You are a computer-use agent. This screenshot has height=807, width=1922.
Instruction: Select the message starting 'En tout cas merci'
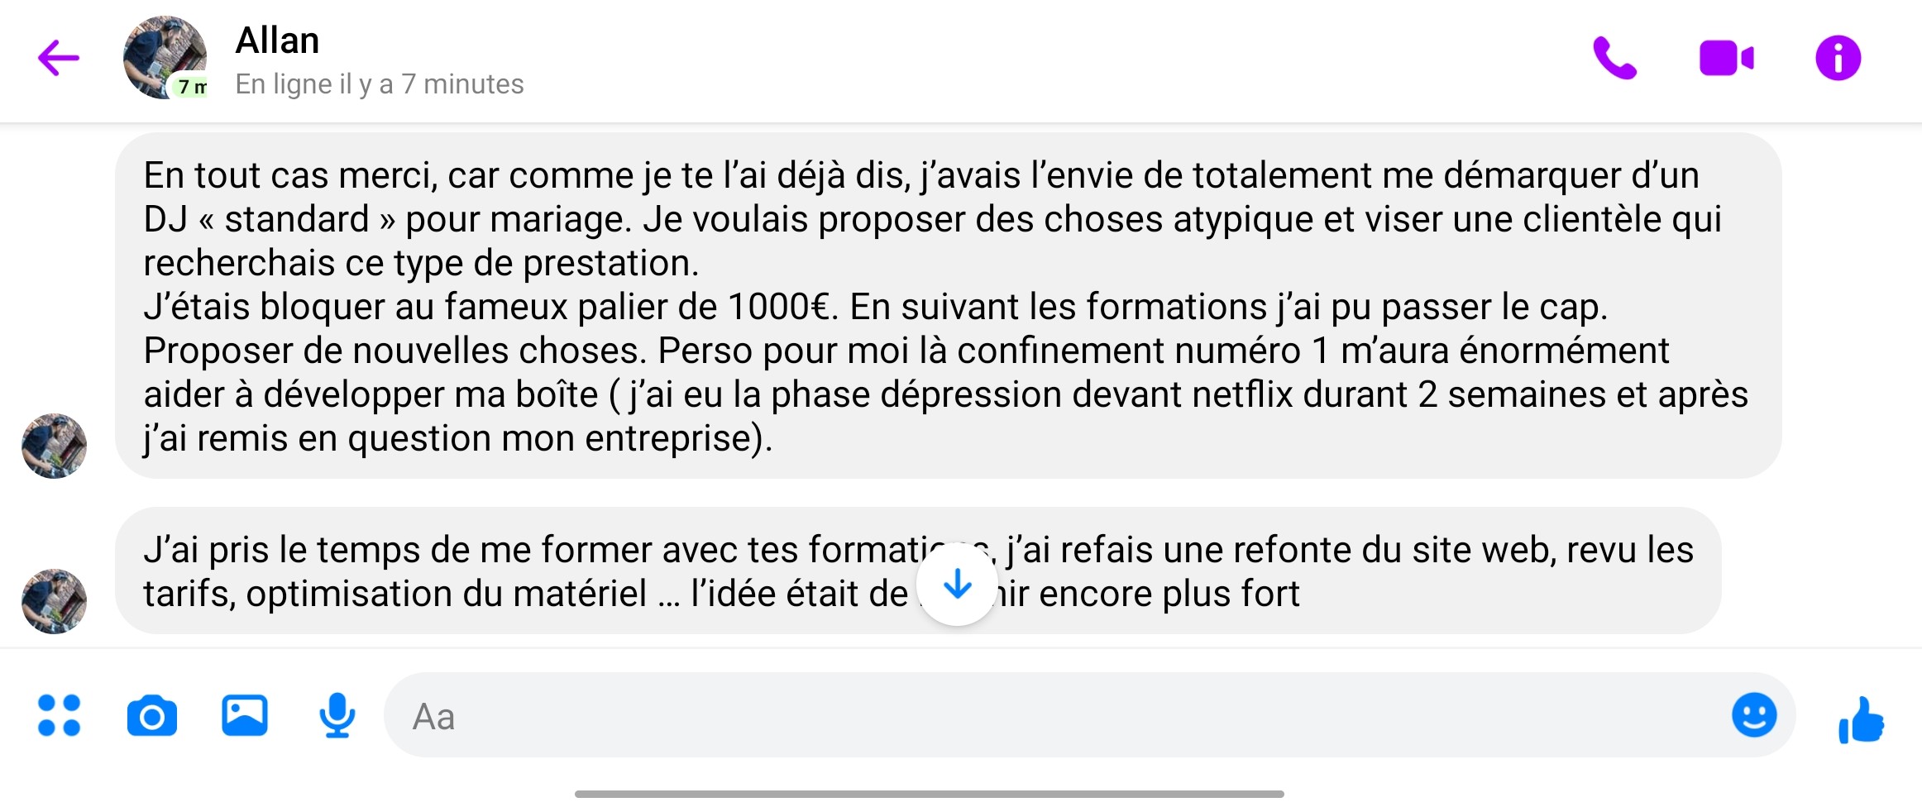click(947, 306)
